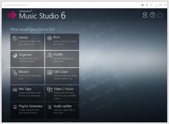Click the Modify music notes icon
This screenshot has width=169, height=124.
click(49, 55)
